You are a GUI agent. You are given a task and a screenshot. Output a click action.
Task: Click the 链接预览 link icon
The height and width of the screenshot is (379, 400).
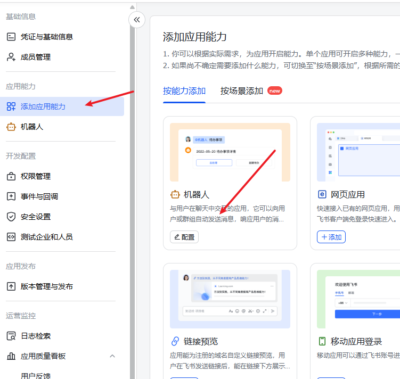click(x=175, y=341)
